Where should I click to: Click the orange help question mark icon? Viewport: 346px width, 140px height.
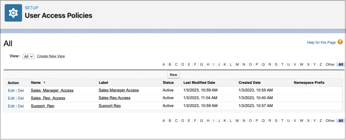(340, 42)
